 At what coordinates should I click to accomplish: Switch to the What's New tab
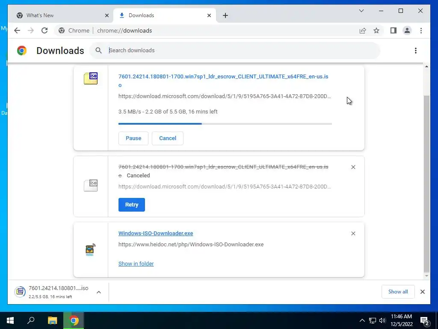click(x=62, y=15)
